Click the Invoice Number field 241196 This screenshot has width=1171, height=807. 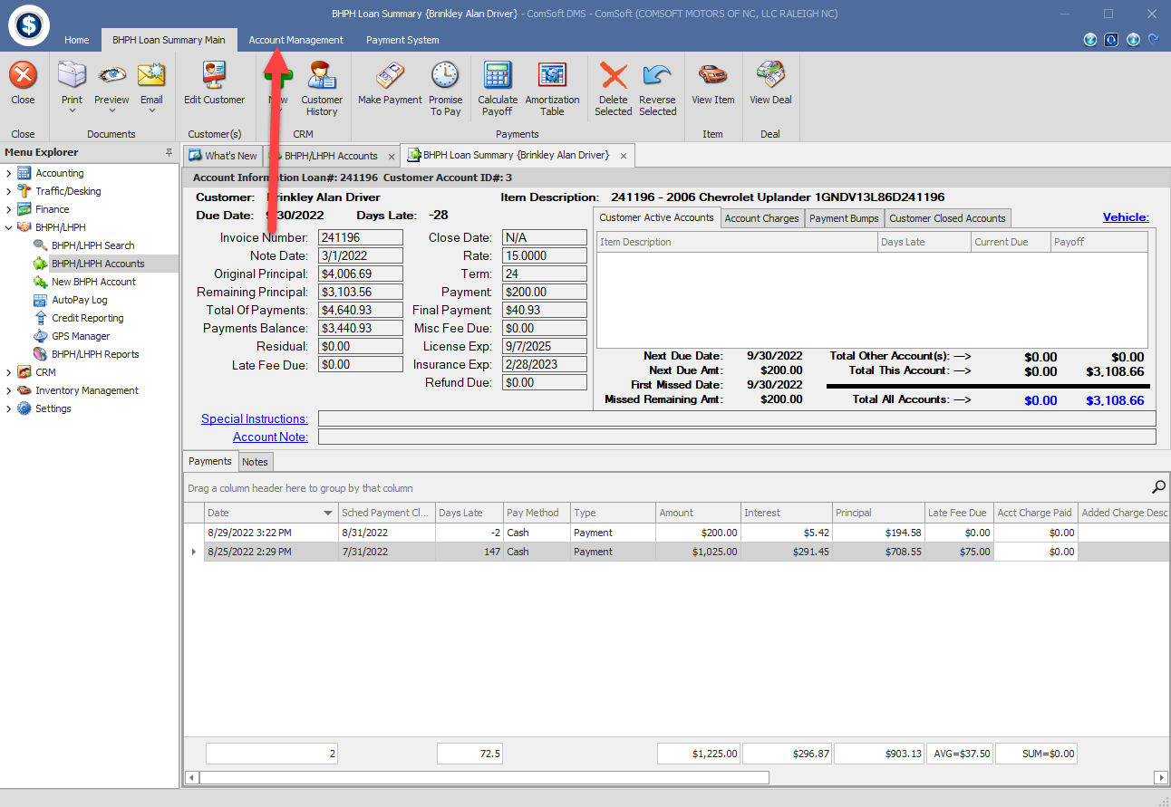point(361,237)
